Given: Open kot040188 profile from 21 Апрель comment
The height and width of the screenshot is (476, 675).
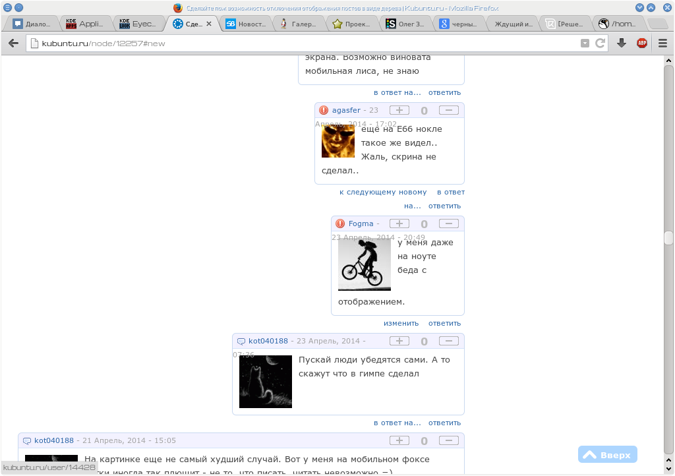Looking at the screenshot, I should pyautogui.click(x=54, y=440).
